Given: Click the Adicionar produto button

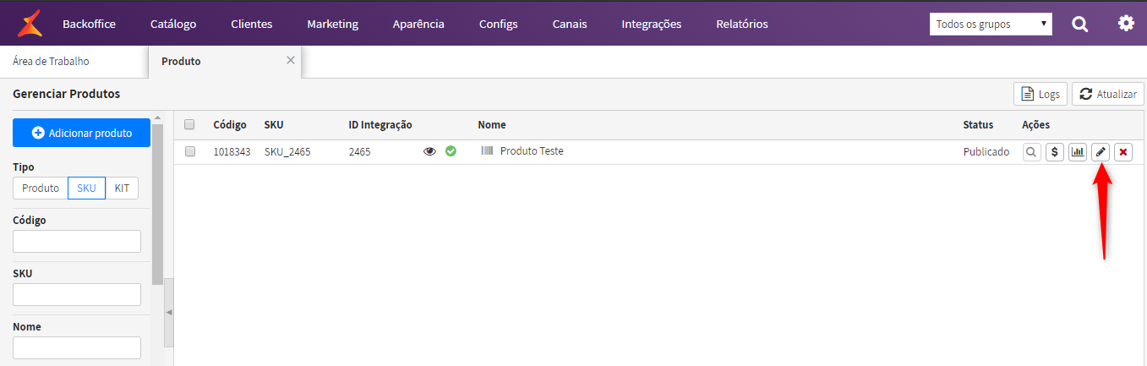Looking at the screenshot, I should tap(82, 133).
